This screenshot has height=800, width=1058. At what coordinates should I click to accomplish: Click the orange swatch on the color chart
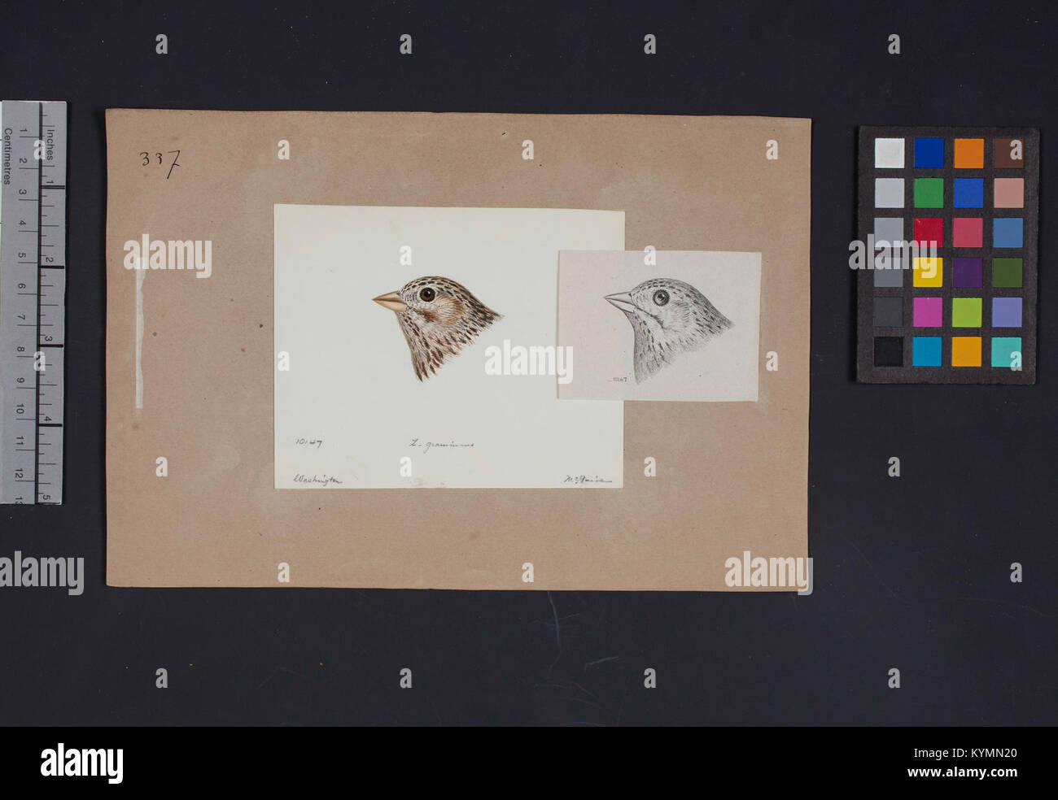click(968, 153)
